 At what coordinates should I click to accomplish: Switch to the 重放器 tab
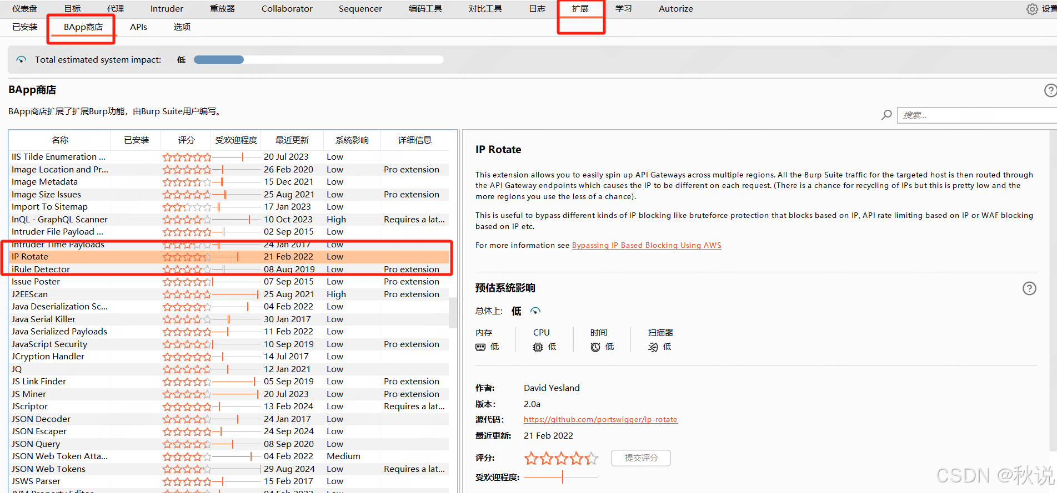[x=222, y=9]
